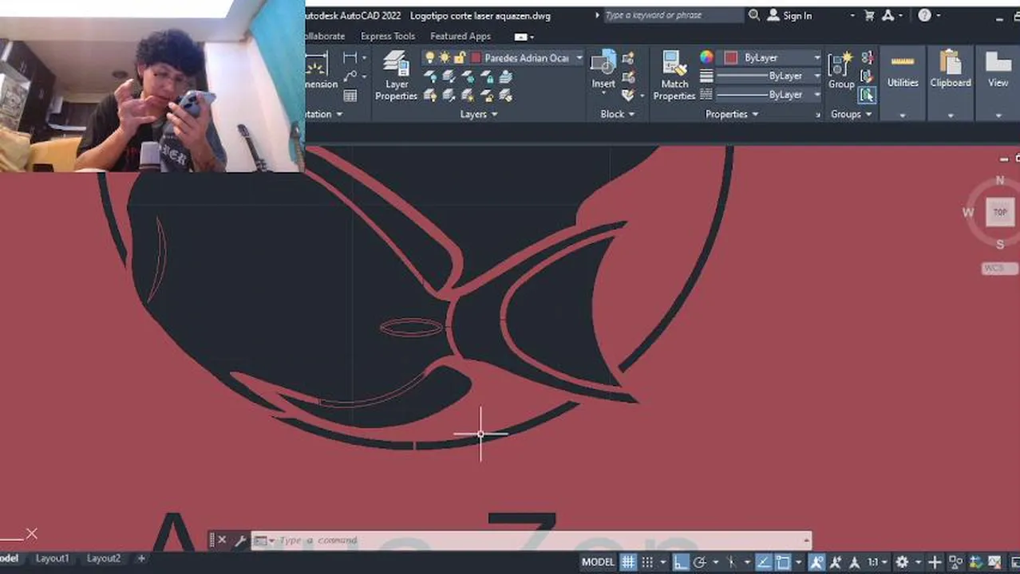Open the ByLayer lineweight dropdown
Screen dimensions: 1020x574
tap(816, 76)
